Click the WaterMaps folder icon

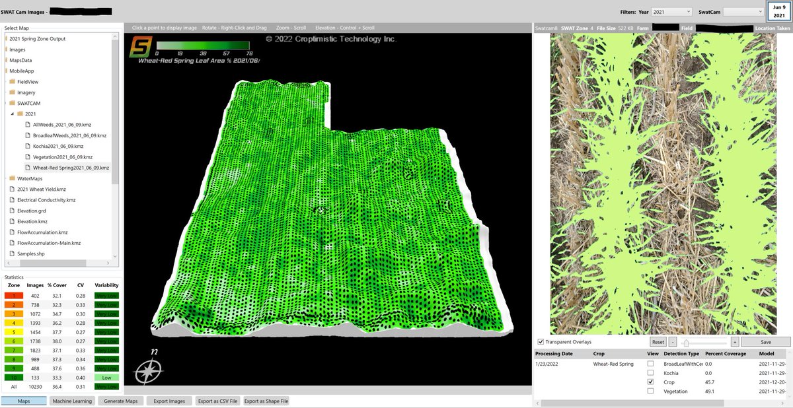point(12,178)
